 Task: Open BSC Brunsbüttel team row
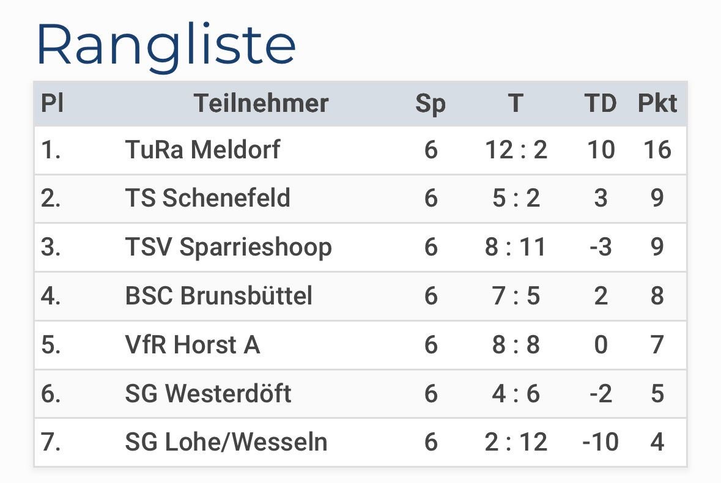click(x=218, y=296)
